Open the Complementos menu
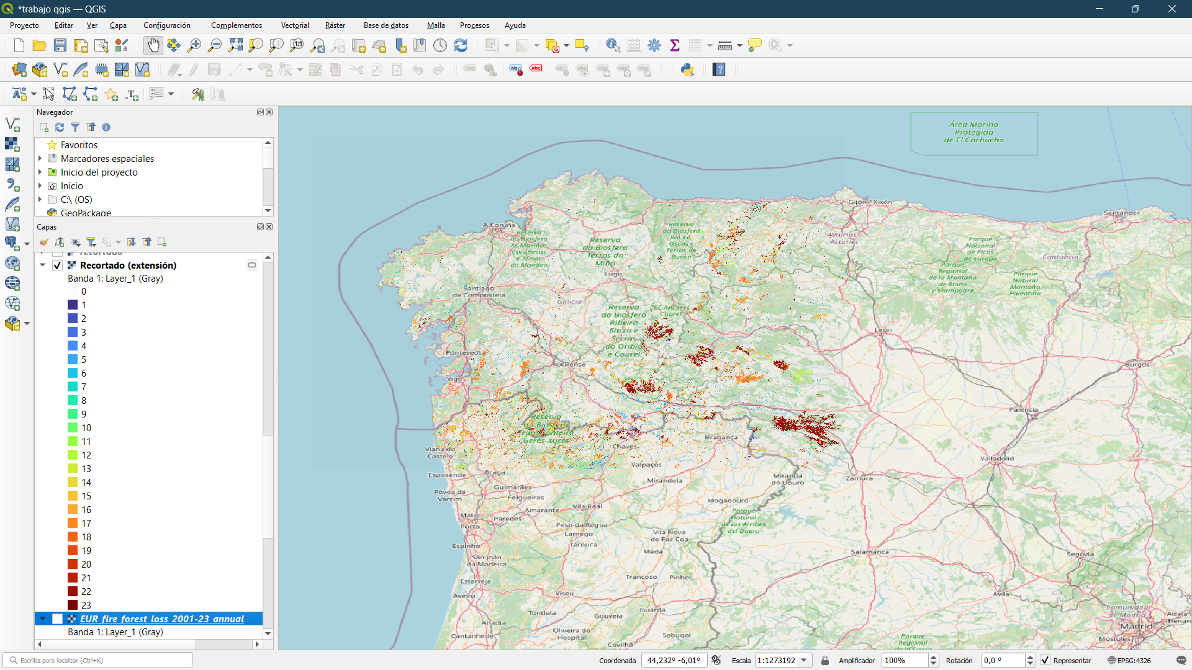The width and height of the screenshot is (1192, 670). [236, 25]
